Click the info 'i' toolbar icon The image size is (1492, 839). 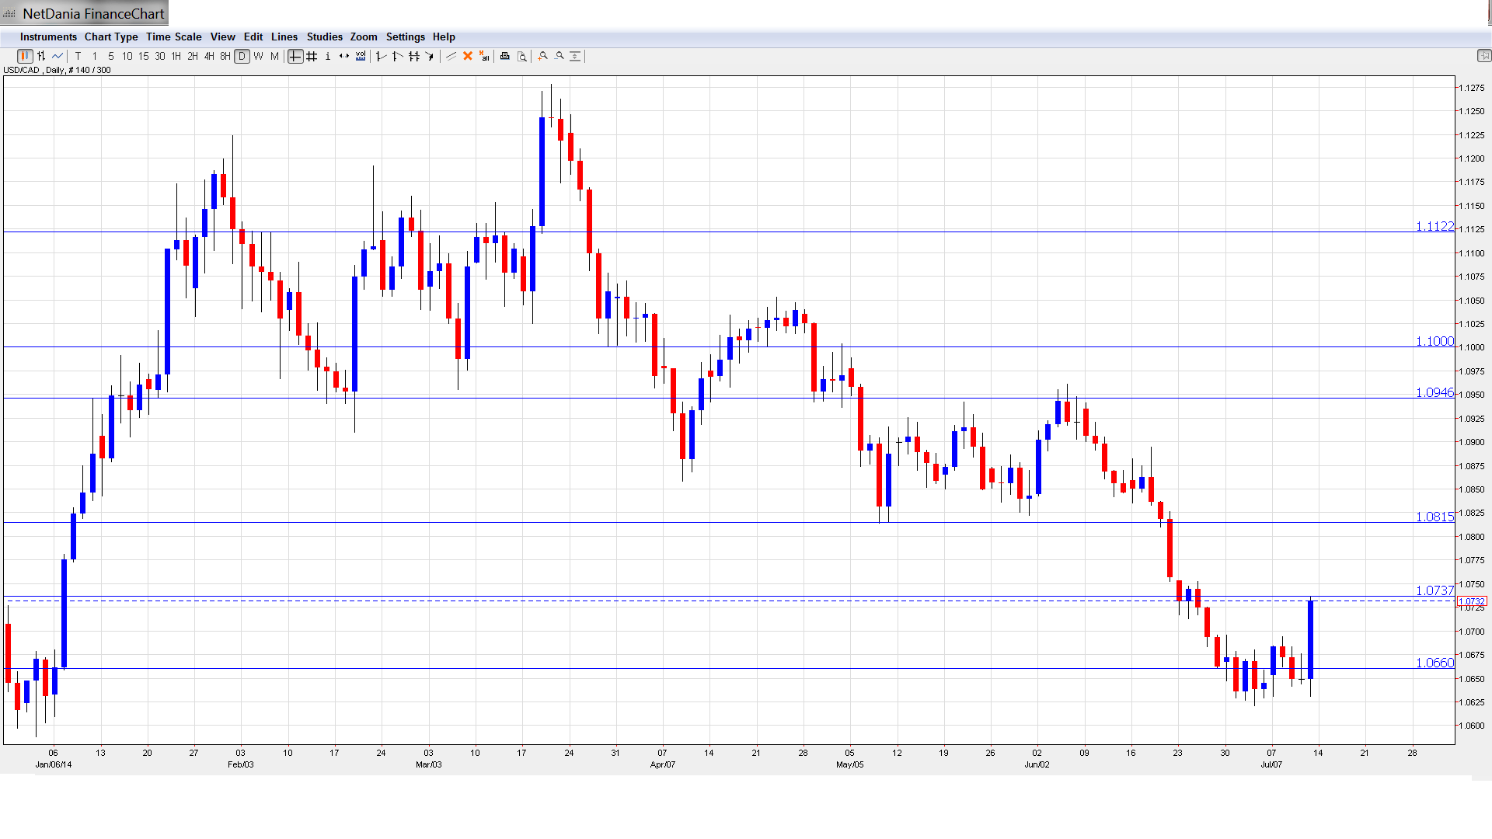tap(328, 56)
